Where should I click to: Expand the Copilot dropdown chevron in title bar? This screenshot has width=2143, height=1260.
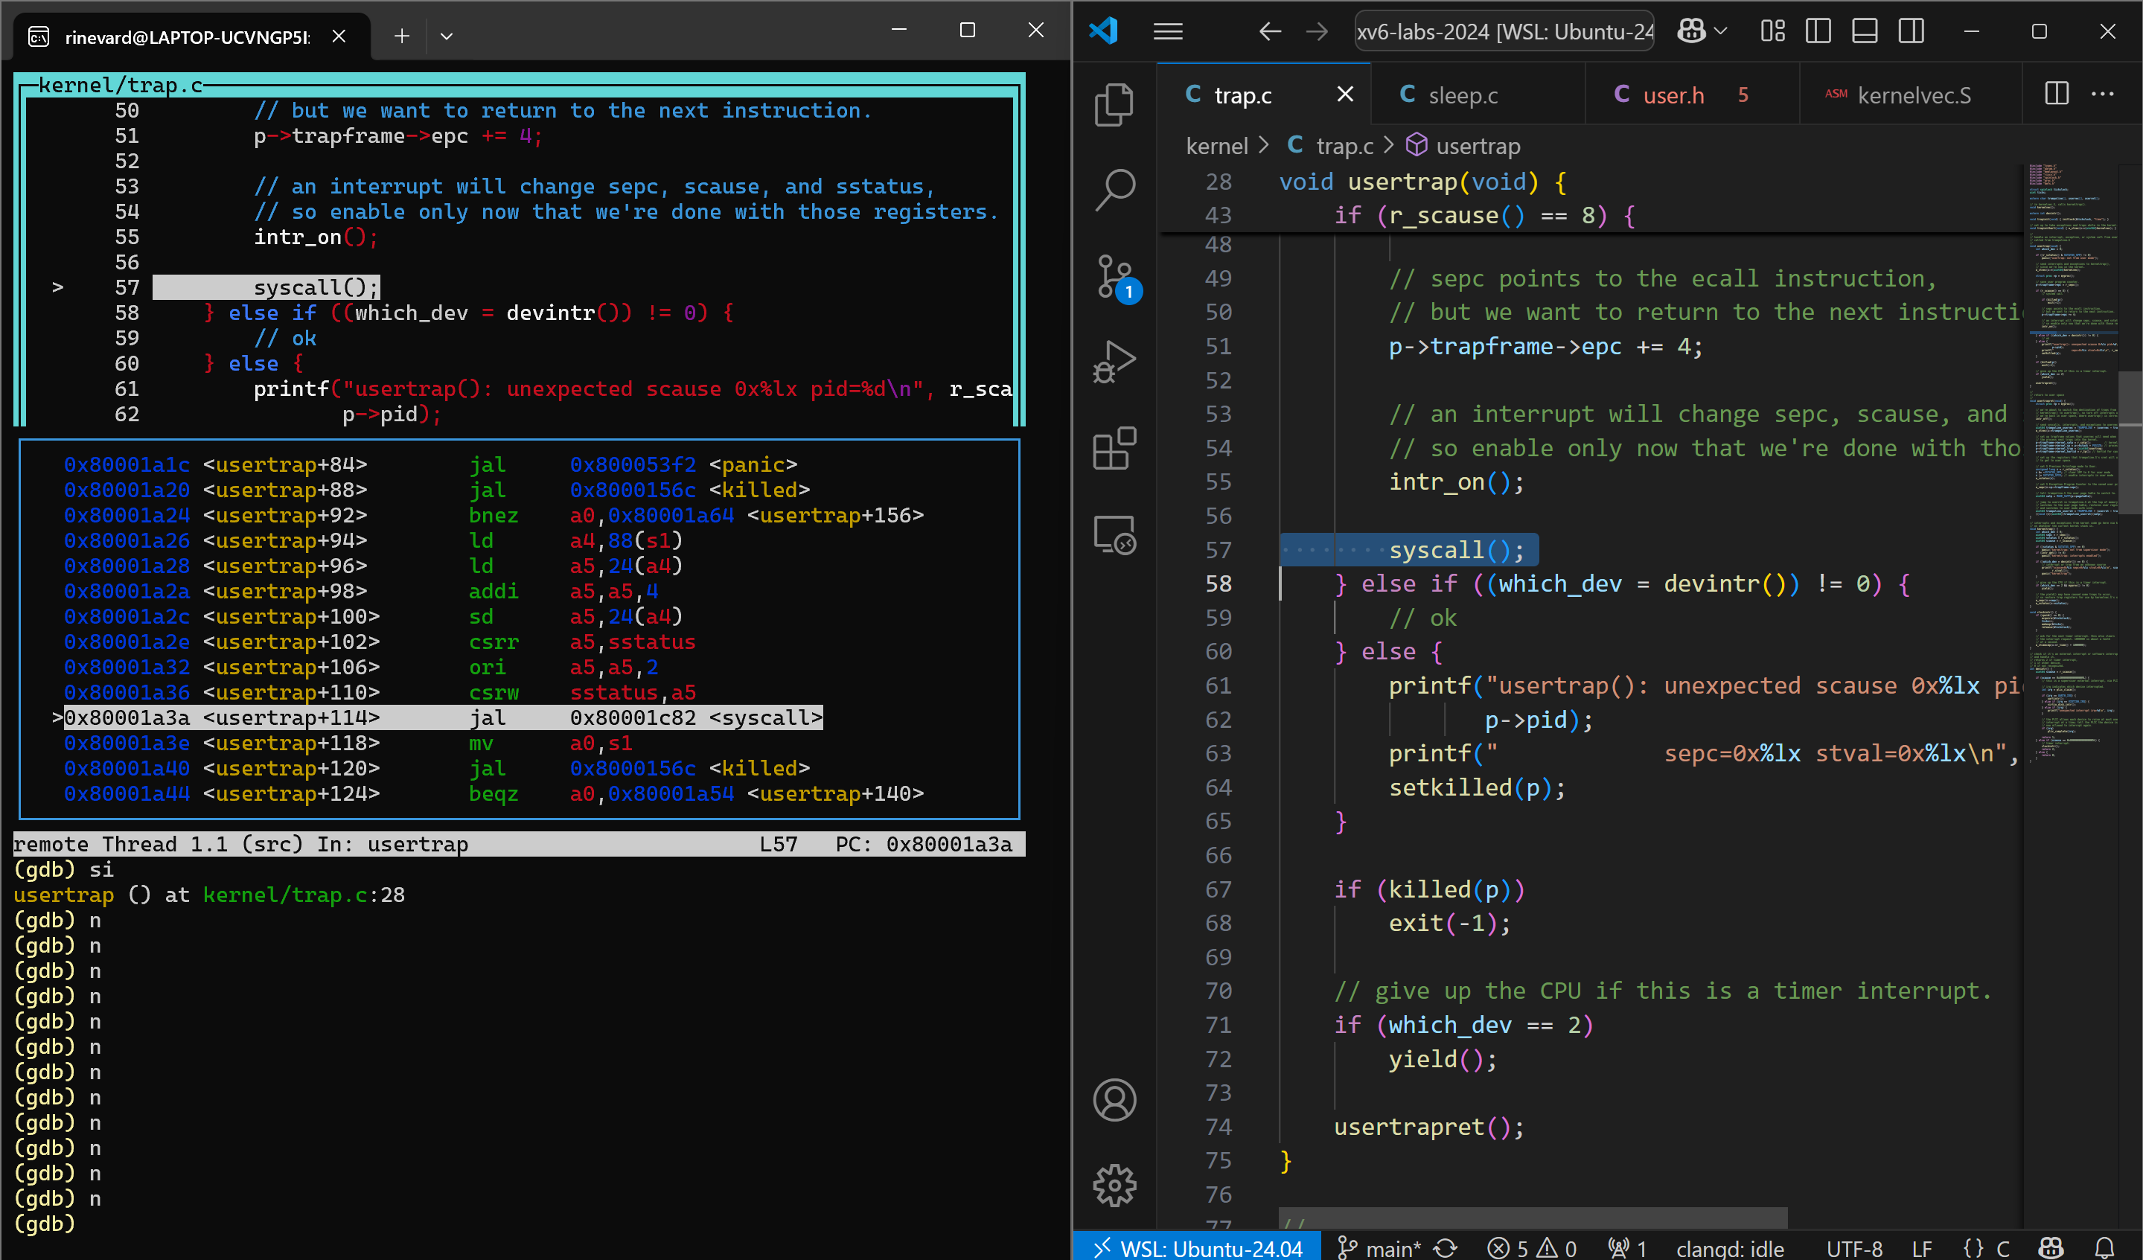coord(1721,31)
